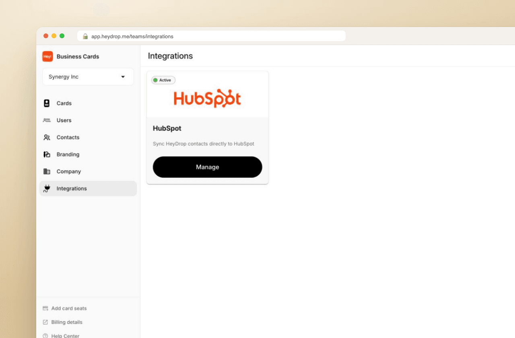Click the 'Sync HeyDrop contacts directly to HubSpot' text
The image size is (515, 338).
(x=204, y=144)
